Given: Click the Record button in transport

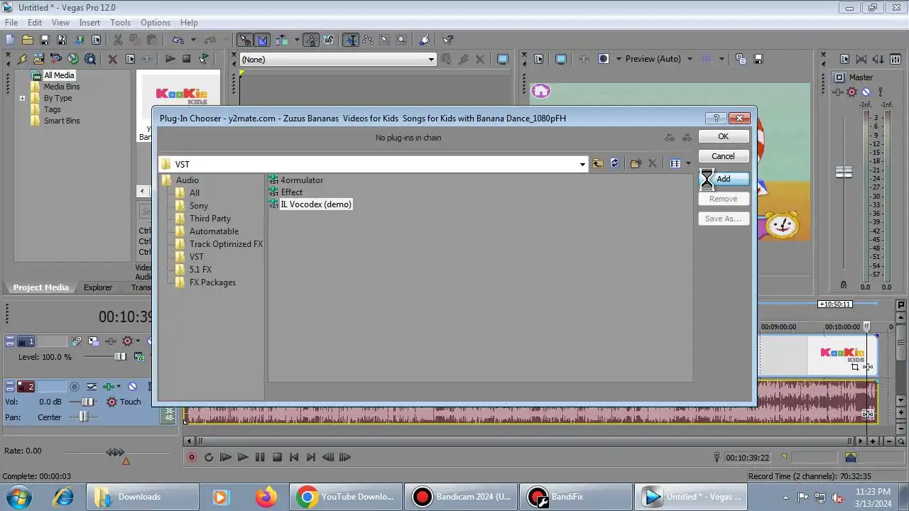Looking at the screenshot, I should (192, 457).
